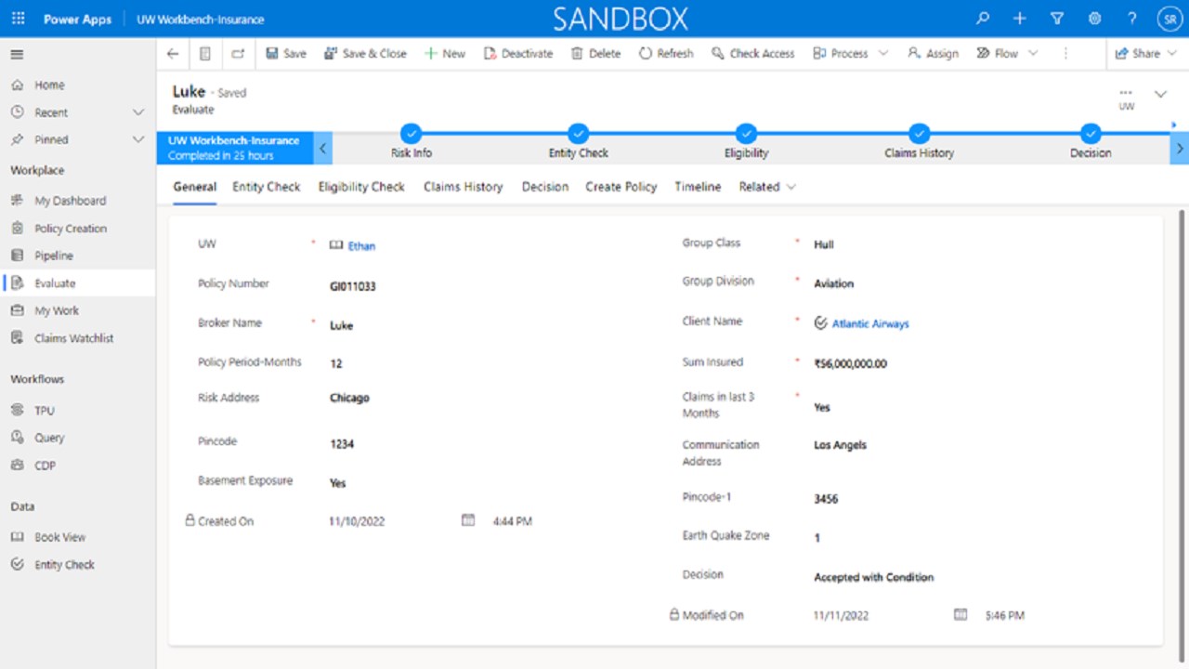Go back using the left arrow
This screenshot has width=1189, height=669.
[x=173, y=54]
